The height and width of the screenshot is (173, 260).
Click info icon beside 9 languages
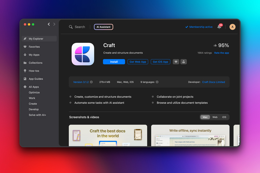157,82
